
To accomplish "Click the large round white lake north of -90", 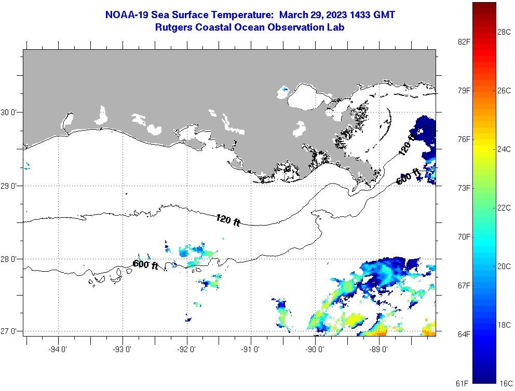I will coord(307,96).
